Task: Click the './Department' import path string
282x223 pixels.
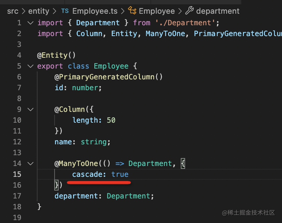Action: click(x=187, y=23)
